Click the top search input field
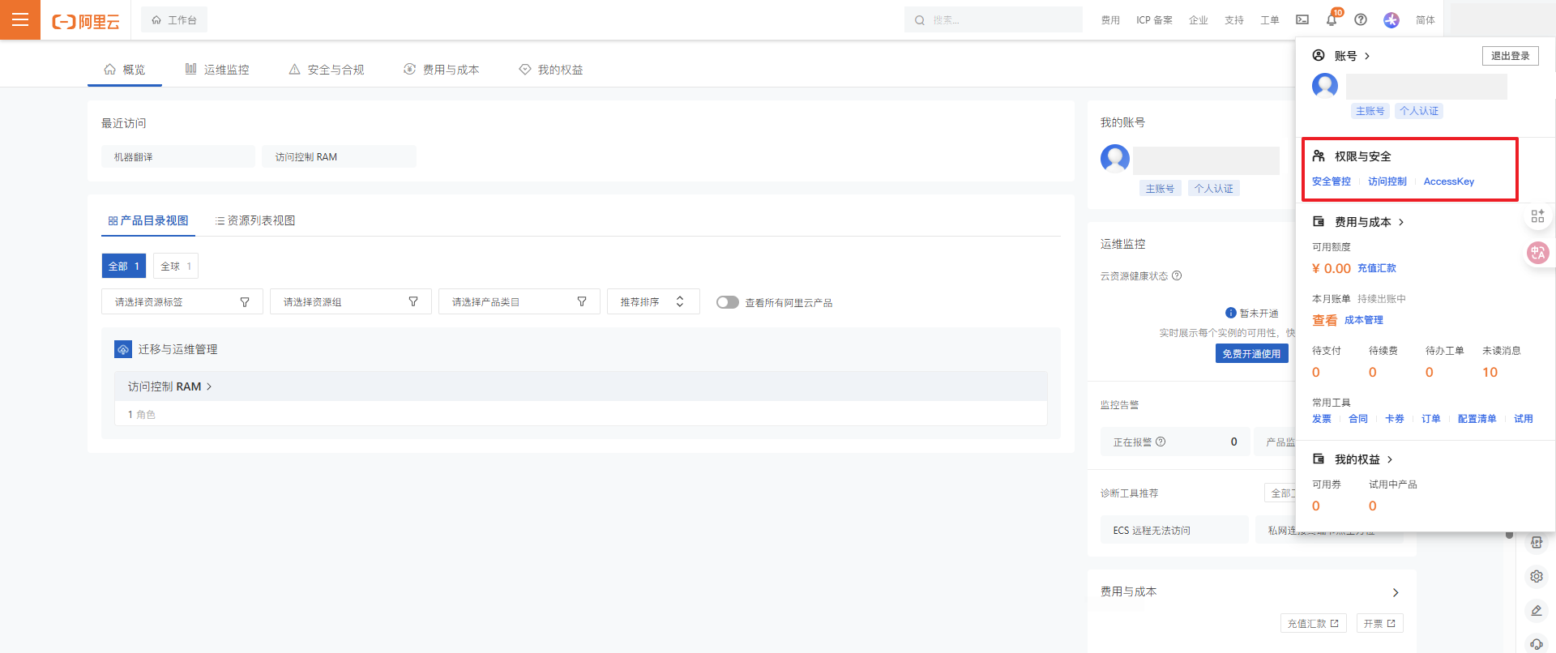 pos(1001,19)
